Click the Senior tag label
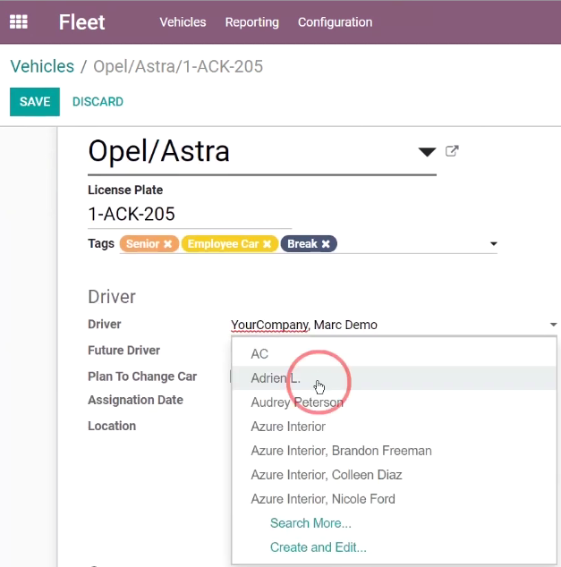Image resolution: width=561 pixels, height=567 pixels. click(142, 244)
